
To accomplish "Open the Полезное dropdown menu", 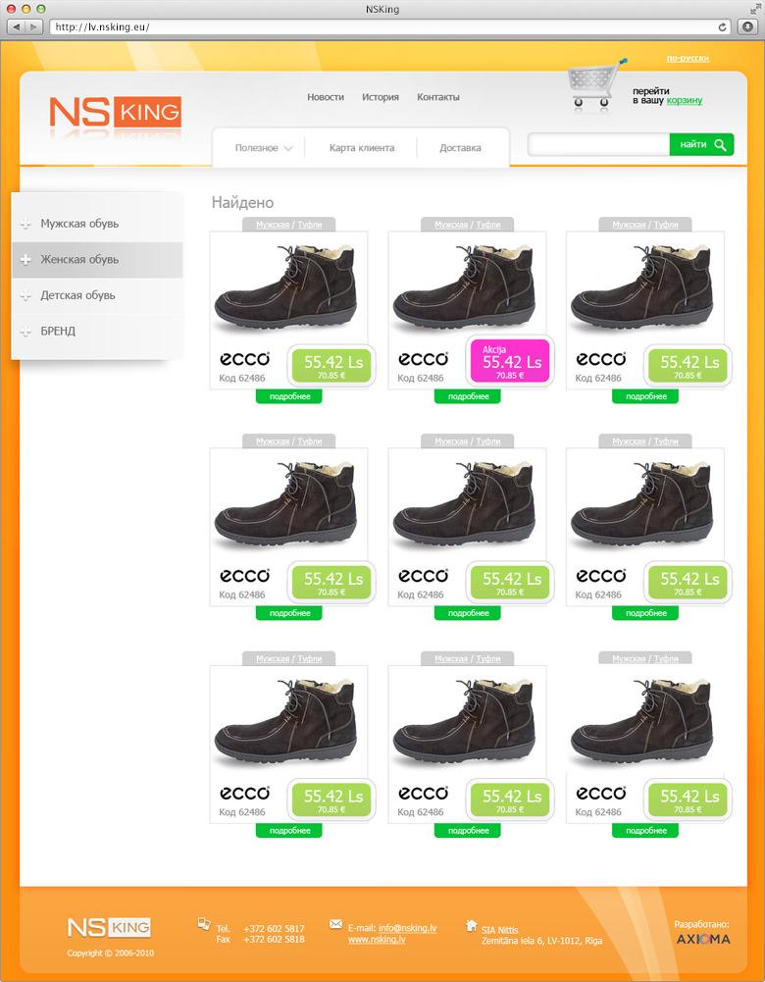I will point(263,148).
